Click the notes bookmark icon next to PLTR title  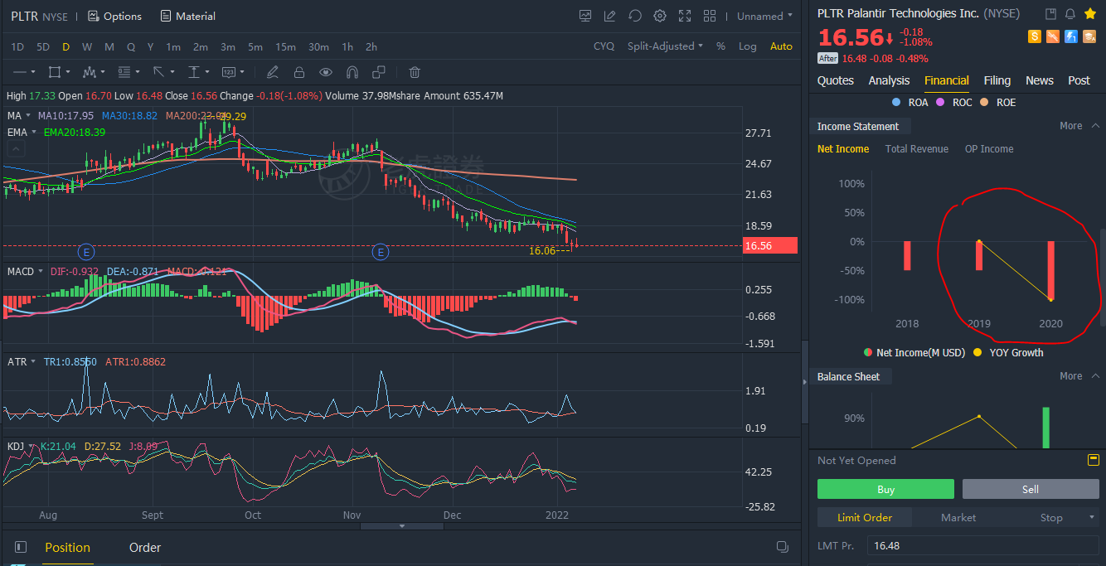(1050, 14)
